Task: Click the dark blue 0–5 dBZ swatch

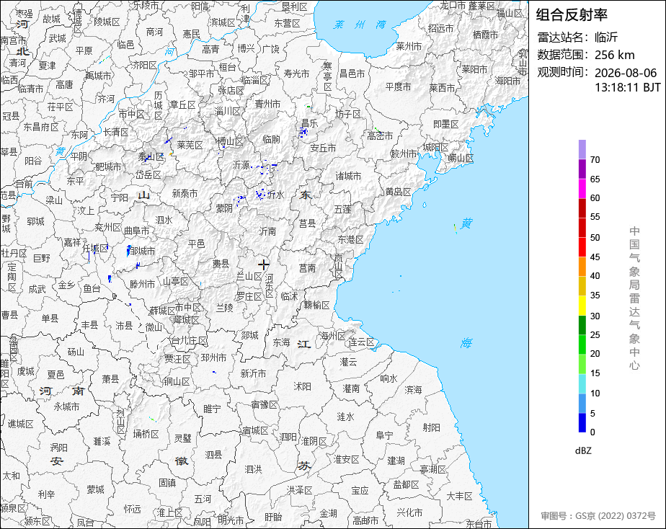Action: click(582, 423)
